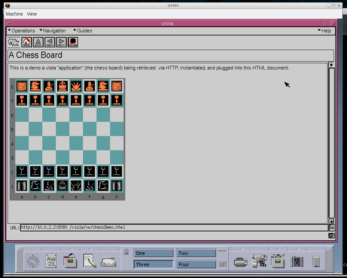The height and width of the screenshot is (278, 347).
Task: Select the orange pawn on a7
Action: click(22, 100)
